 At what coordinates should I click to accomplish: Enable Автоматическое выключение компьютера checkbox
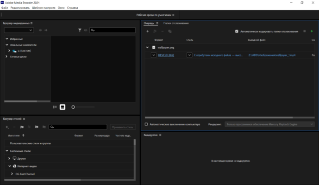(146, 124)
